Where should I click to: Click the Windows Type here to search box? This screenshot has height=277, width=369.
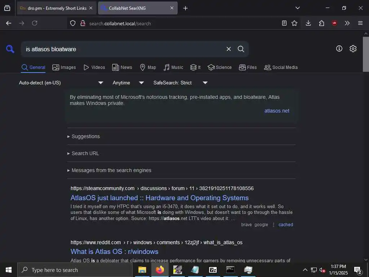pyautogui.click(x=75, y=270)
